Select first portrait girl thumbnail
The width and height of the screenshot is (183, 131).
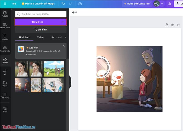22,69
